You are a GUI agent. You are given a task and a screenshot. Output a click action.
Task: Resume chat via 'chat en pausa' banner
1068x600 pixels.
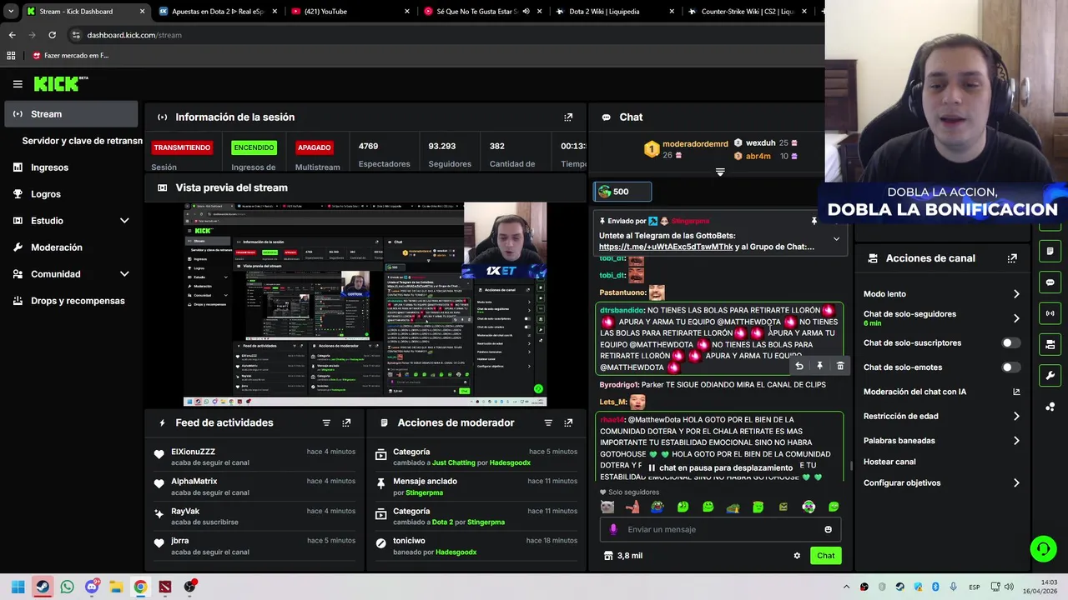coord(720,468)
